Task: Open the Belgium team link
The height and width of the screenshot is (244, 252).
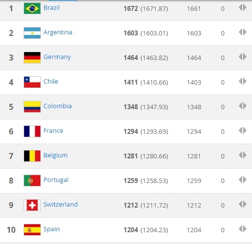Action: coord(56,155)
